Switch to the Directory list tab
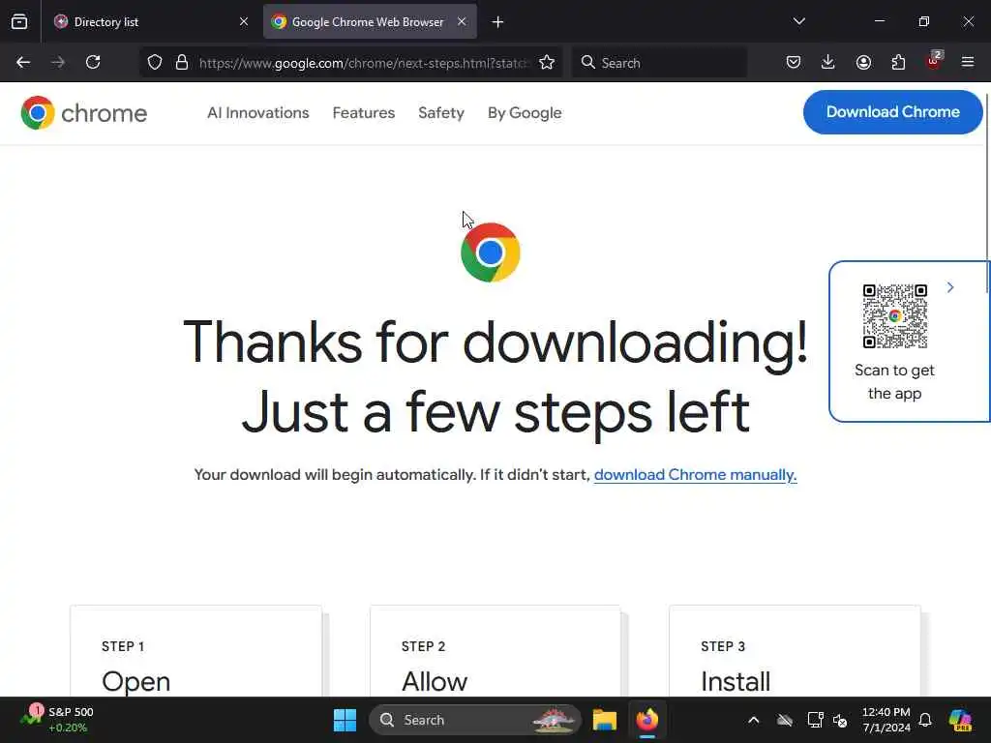The height and width of the screenshot is (743, 991). coord(152,21)
